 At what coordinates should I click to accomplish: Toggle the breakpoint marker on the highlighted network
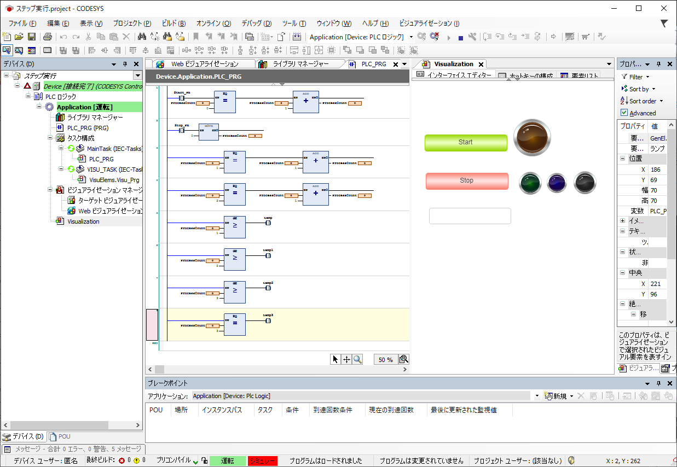click(x=153, y=324)
